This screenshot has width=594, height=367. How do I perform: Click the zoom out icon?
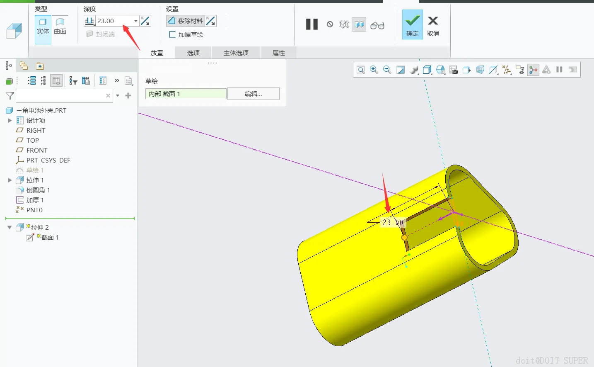point(387,70)
